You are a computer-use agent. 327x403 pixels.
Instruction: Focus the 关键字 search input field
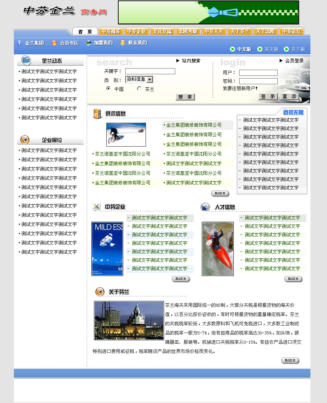(150, 71)
